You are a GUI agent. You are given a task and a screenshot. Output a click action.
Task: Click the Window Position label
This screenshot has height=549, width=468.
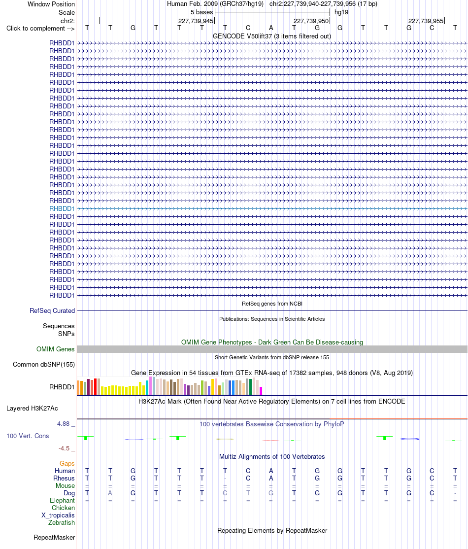pyautogui.click(x=51, y=4)
